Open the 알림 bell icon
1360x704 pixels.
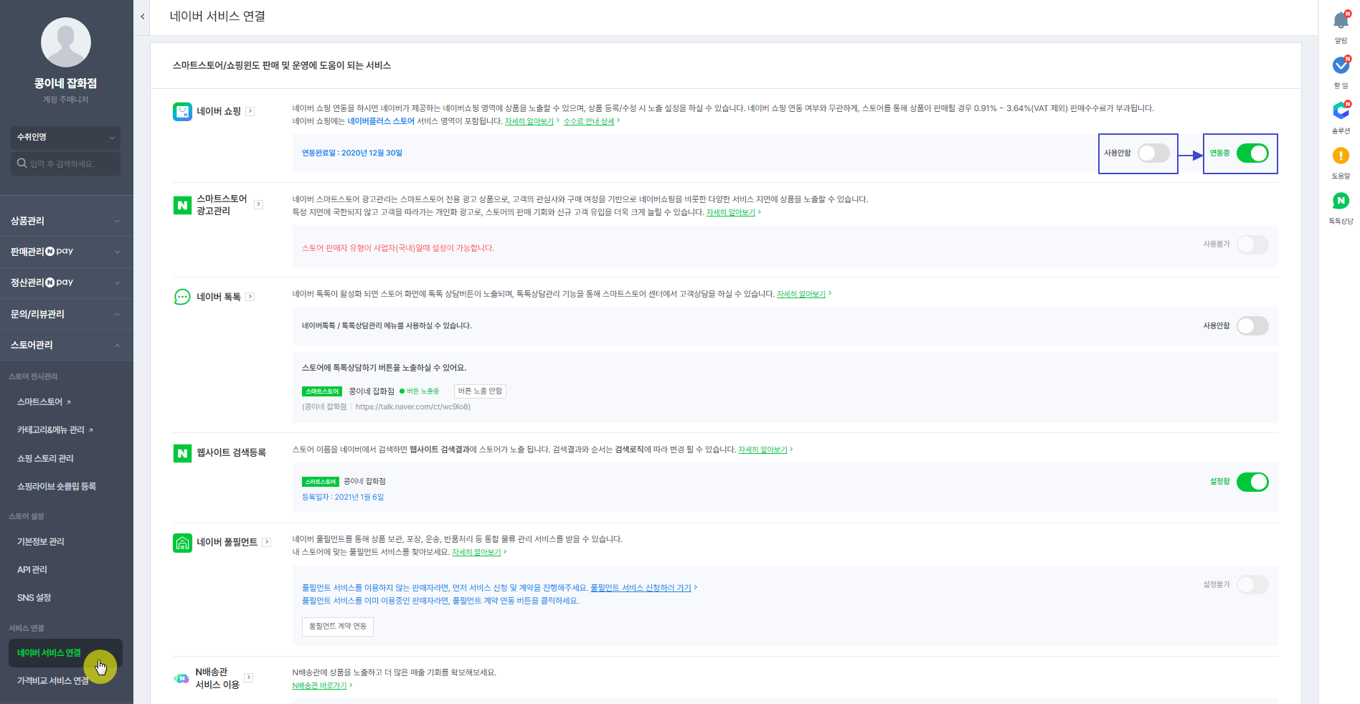click(x=1341, y=21)
